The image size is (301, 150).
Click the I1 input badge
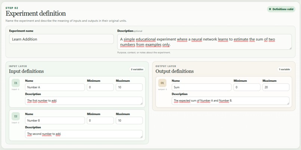click(x=16, y=83)
